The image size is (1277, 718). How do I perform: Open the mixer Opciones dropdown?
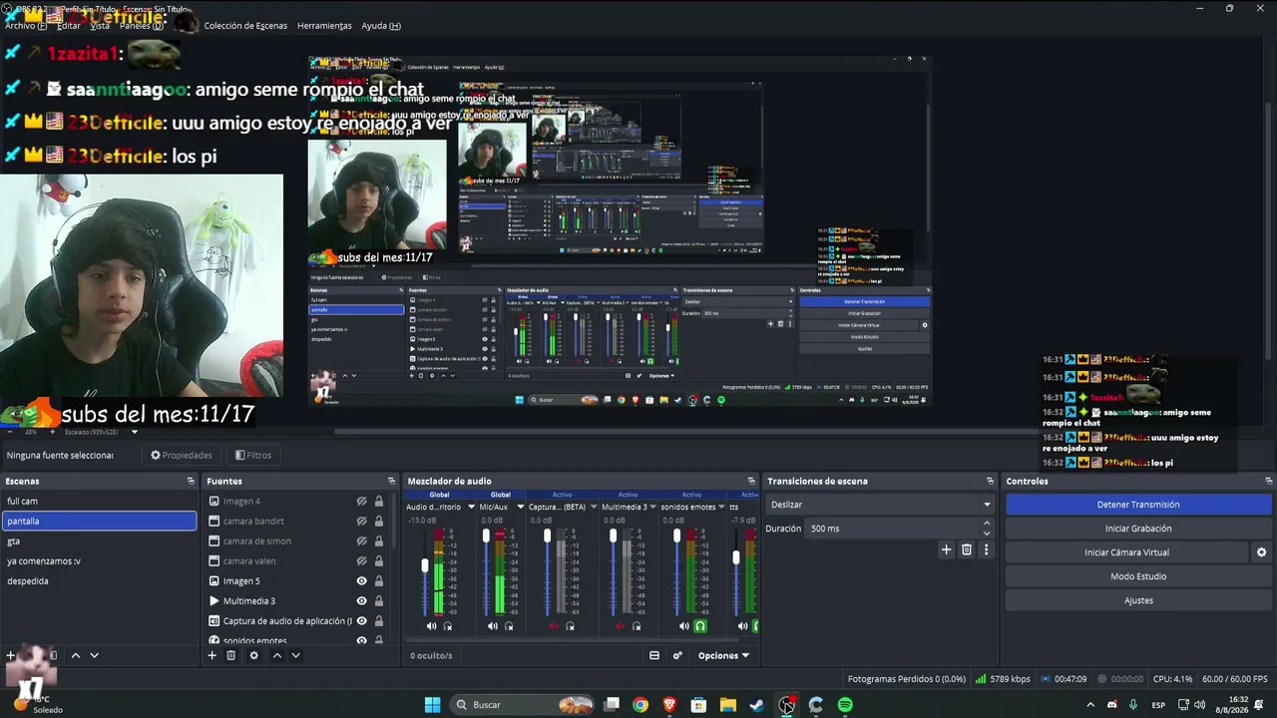(x=723, y=655)
